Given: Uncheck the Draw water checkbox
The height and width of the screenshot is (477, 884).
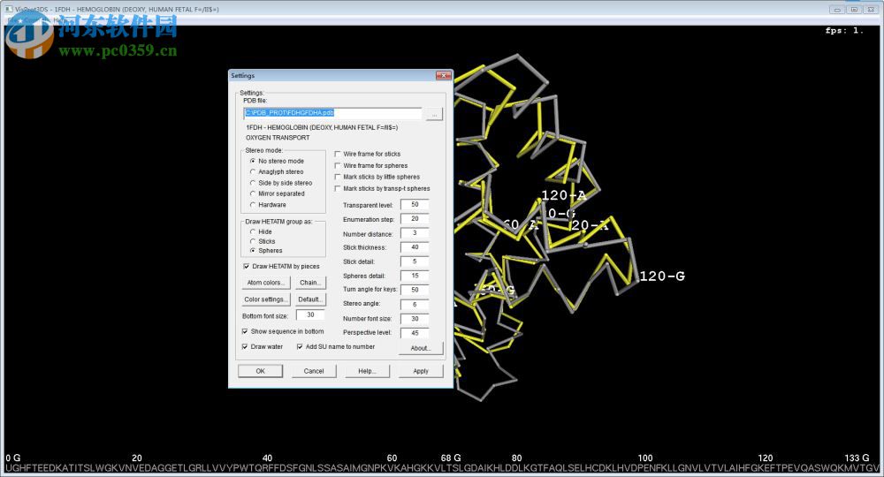Looking at the screenshot, I should tap(246, 346).
